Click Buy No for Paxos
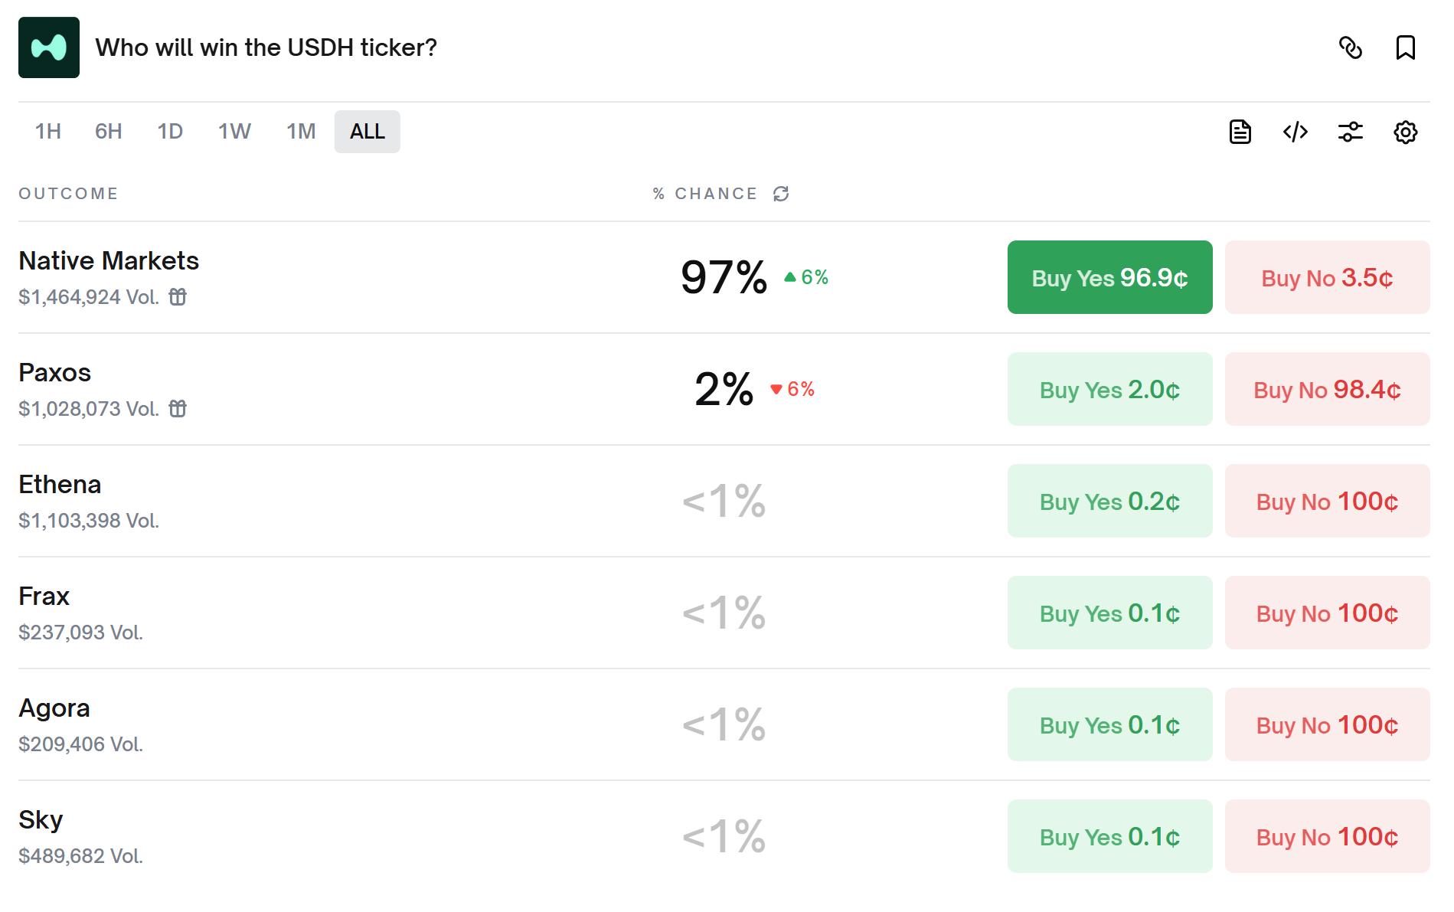 [1326, 389]
